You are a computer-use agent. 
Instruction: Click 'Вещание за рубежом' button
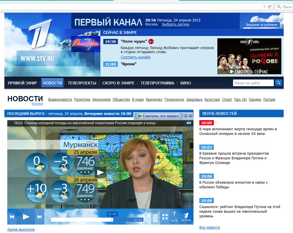pos(261,25)
